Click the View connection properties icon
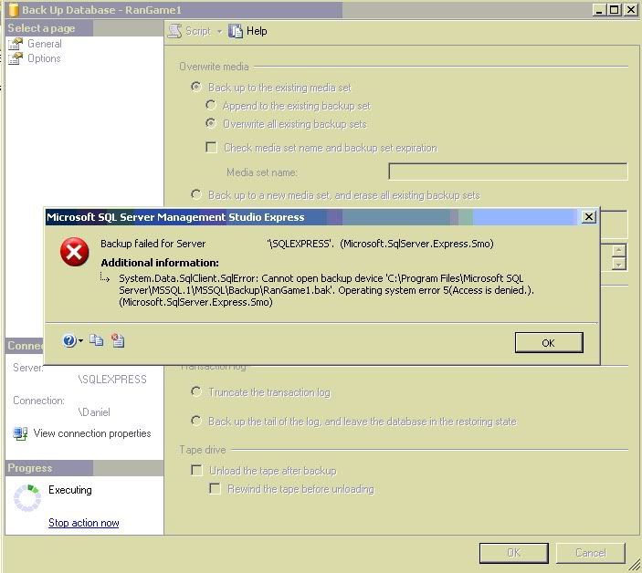 [x=20, y=433]
